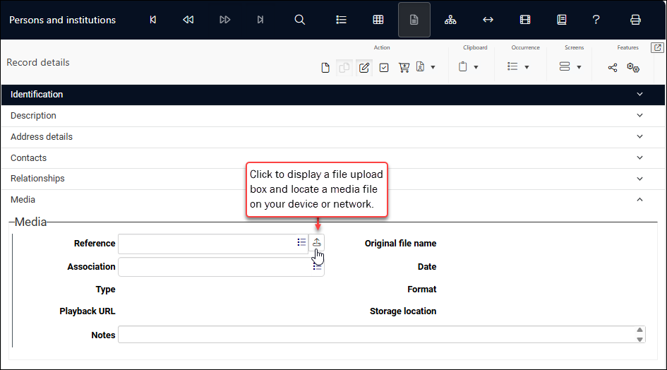
Task: Click the Clipboard icon
Action: pyautogui.click(x=463, y=67)
